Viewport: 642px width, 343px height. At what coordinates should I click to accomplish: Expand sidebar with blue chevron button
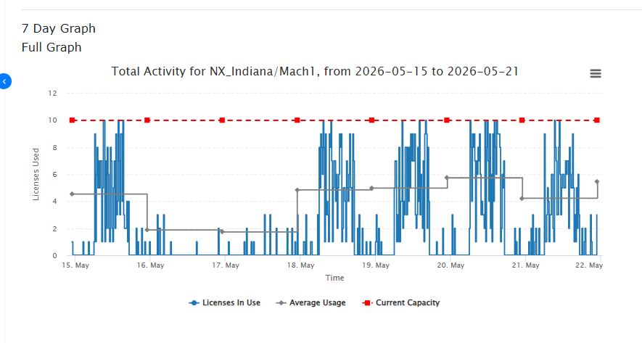pos(4,81)
